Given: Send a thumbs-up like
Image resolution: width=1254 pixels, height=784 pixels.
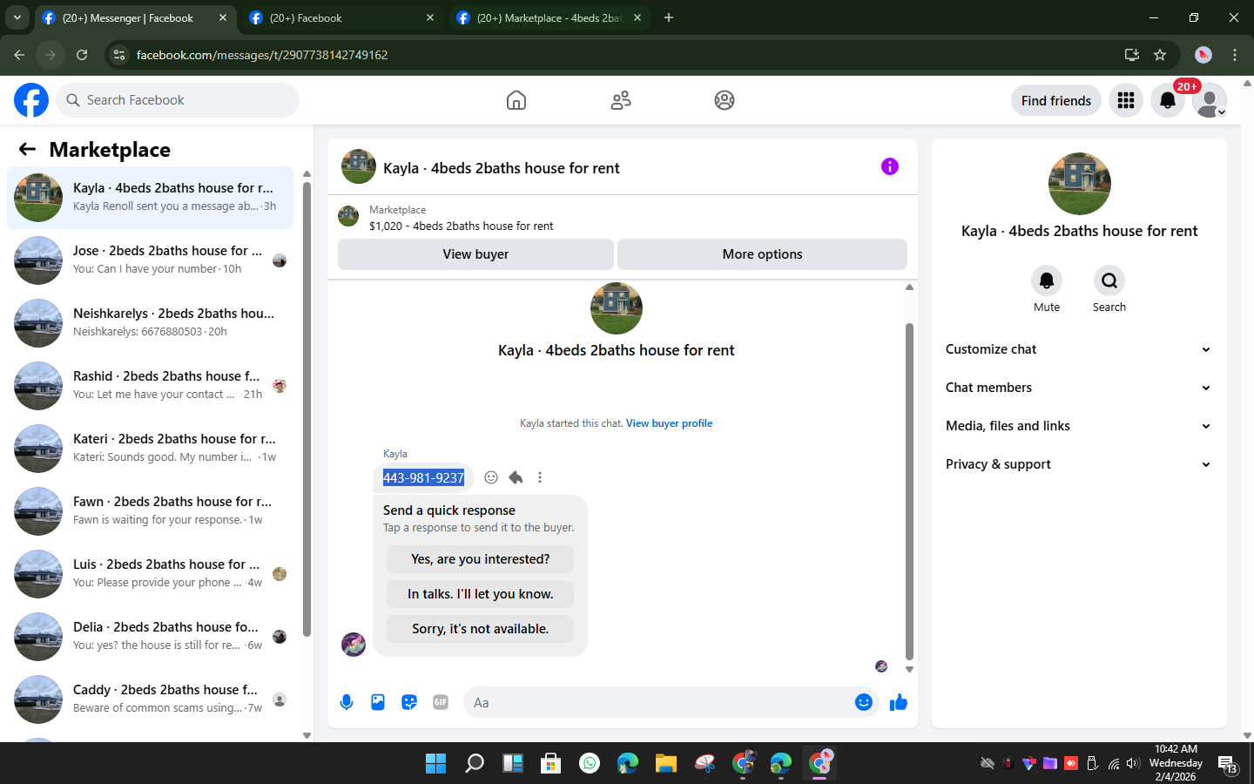Looking at the screenshot, I should pyautogui.click(x=899, y=702).
